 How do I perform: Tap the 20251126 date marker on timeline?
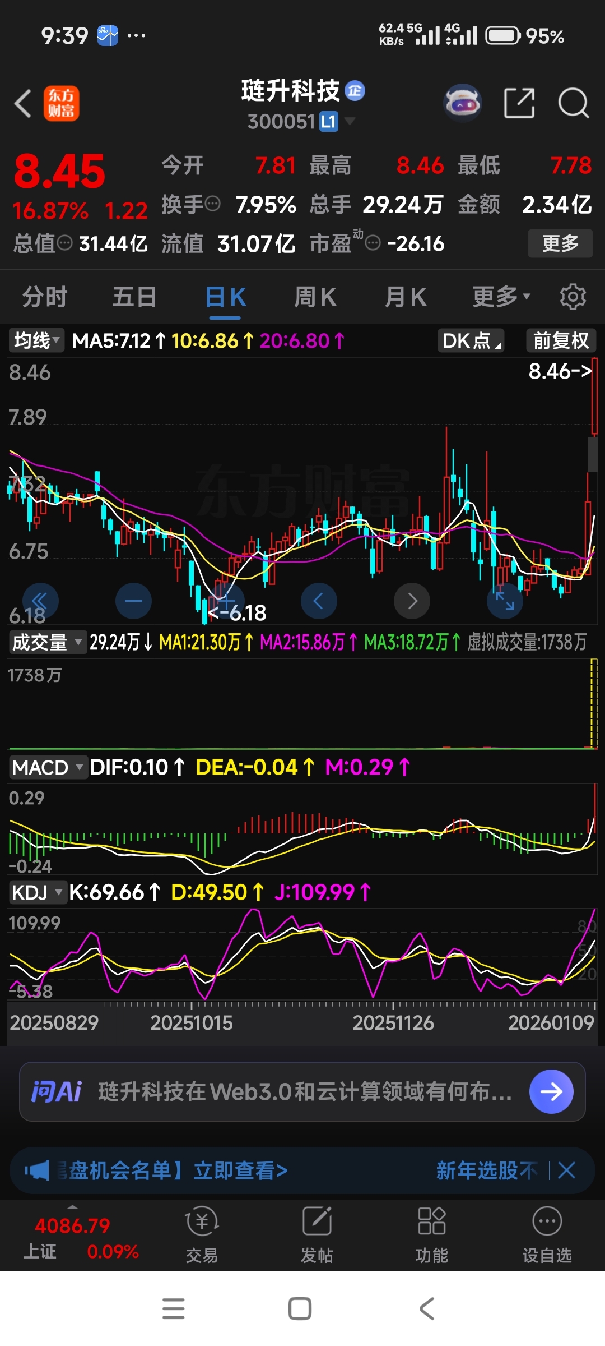[x=393, y=1022]
